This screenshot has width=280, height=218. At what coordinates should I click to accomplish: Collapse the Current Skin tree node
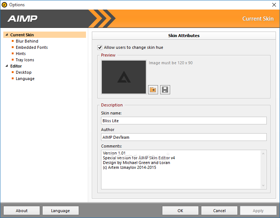[7, 34]
